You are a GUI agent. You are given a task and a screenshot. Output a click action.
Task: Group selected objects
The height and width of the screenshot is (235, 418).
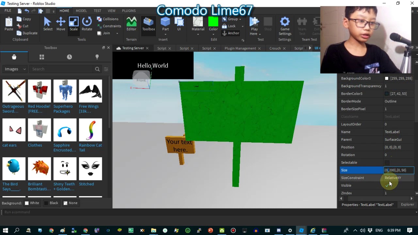tap(230, 19)
